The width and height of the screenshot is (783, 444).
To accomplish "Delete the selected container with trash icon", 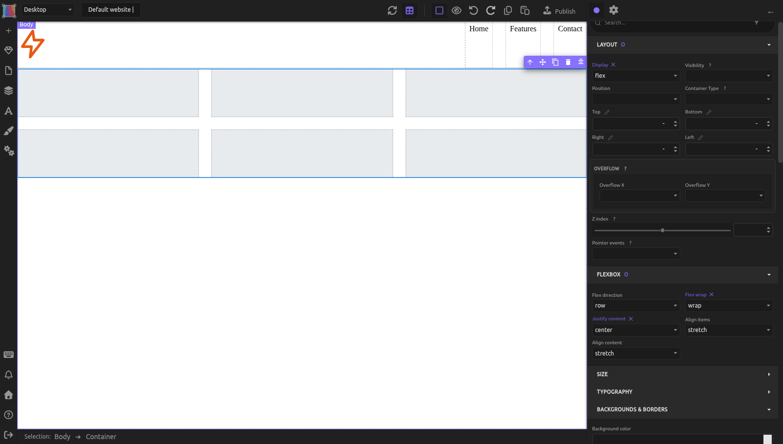I will coord(568,62).
